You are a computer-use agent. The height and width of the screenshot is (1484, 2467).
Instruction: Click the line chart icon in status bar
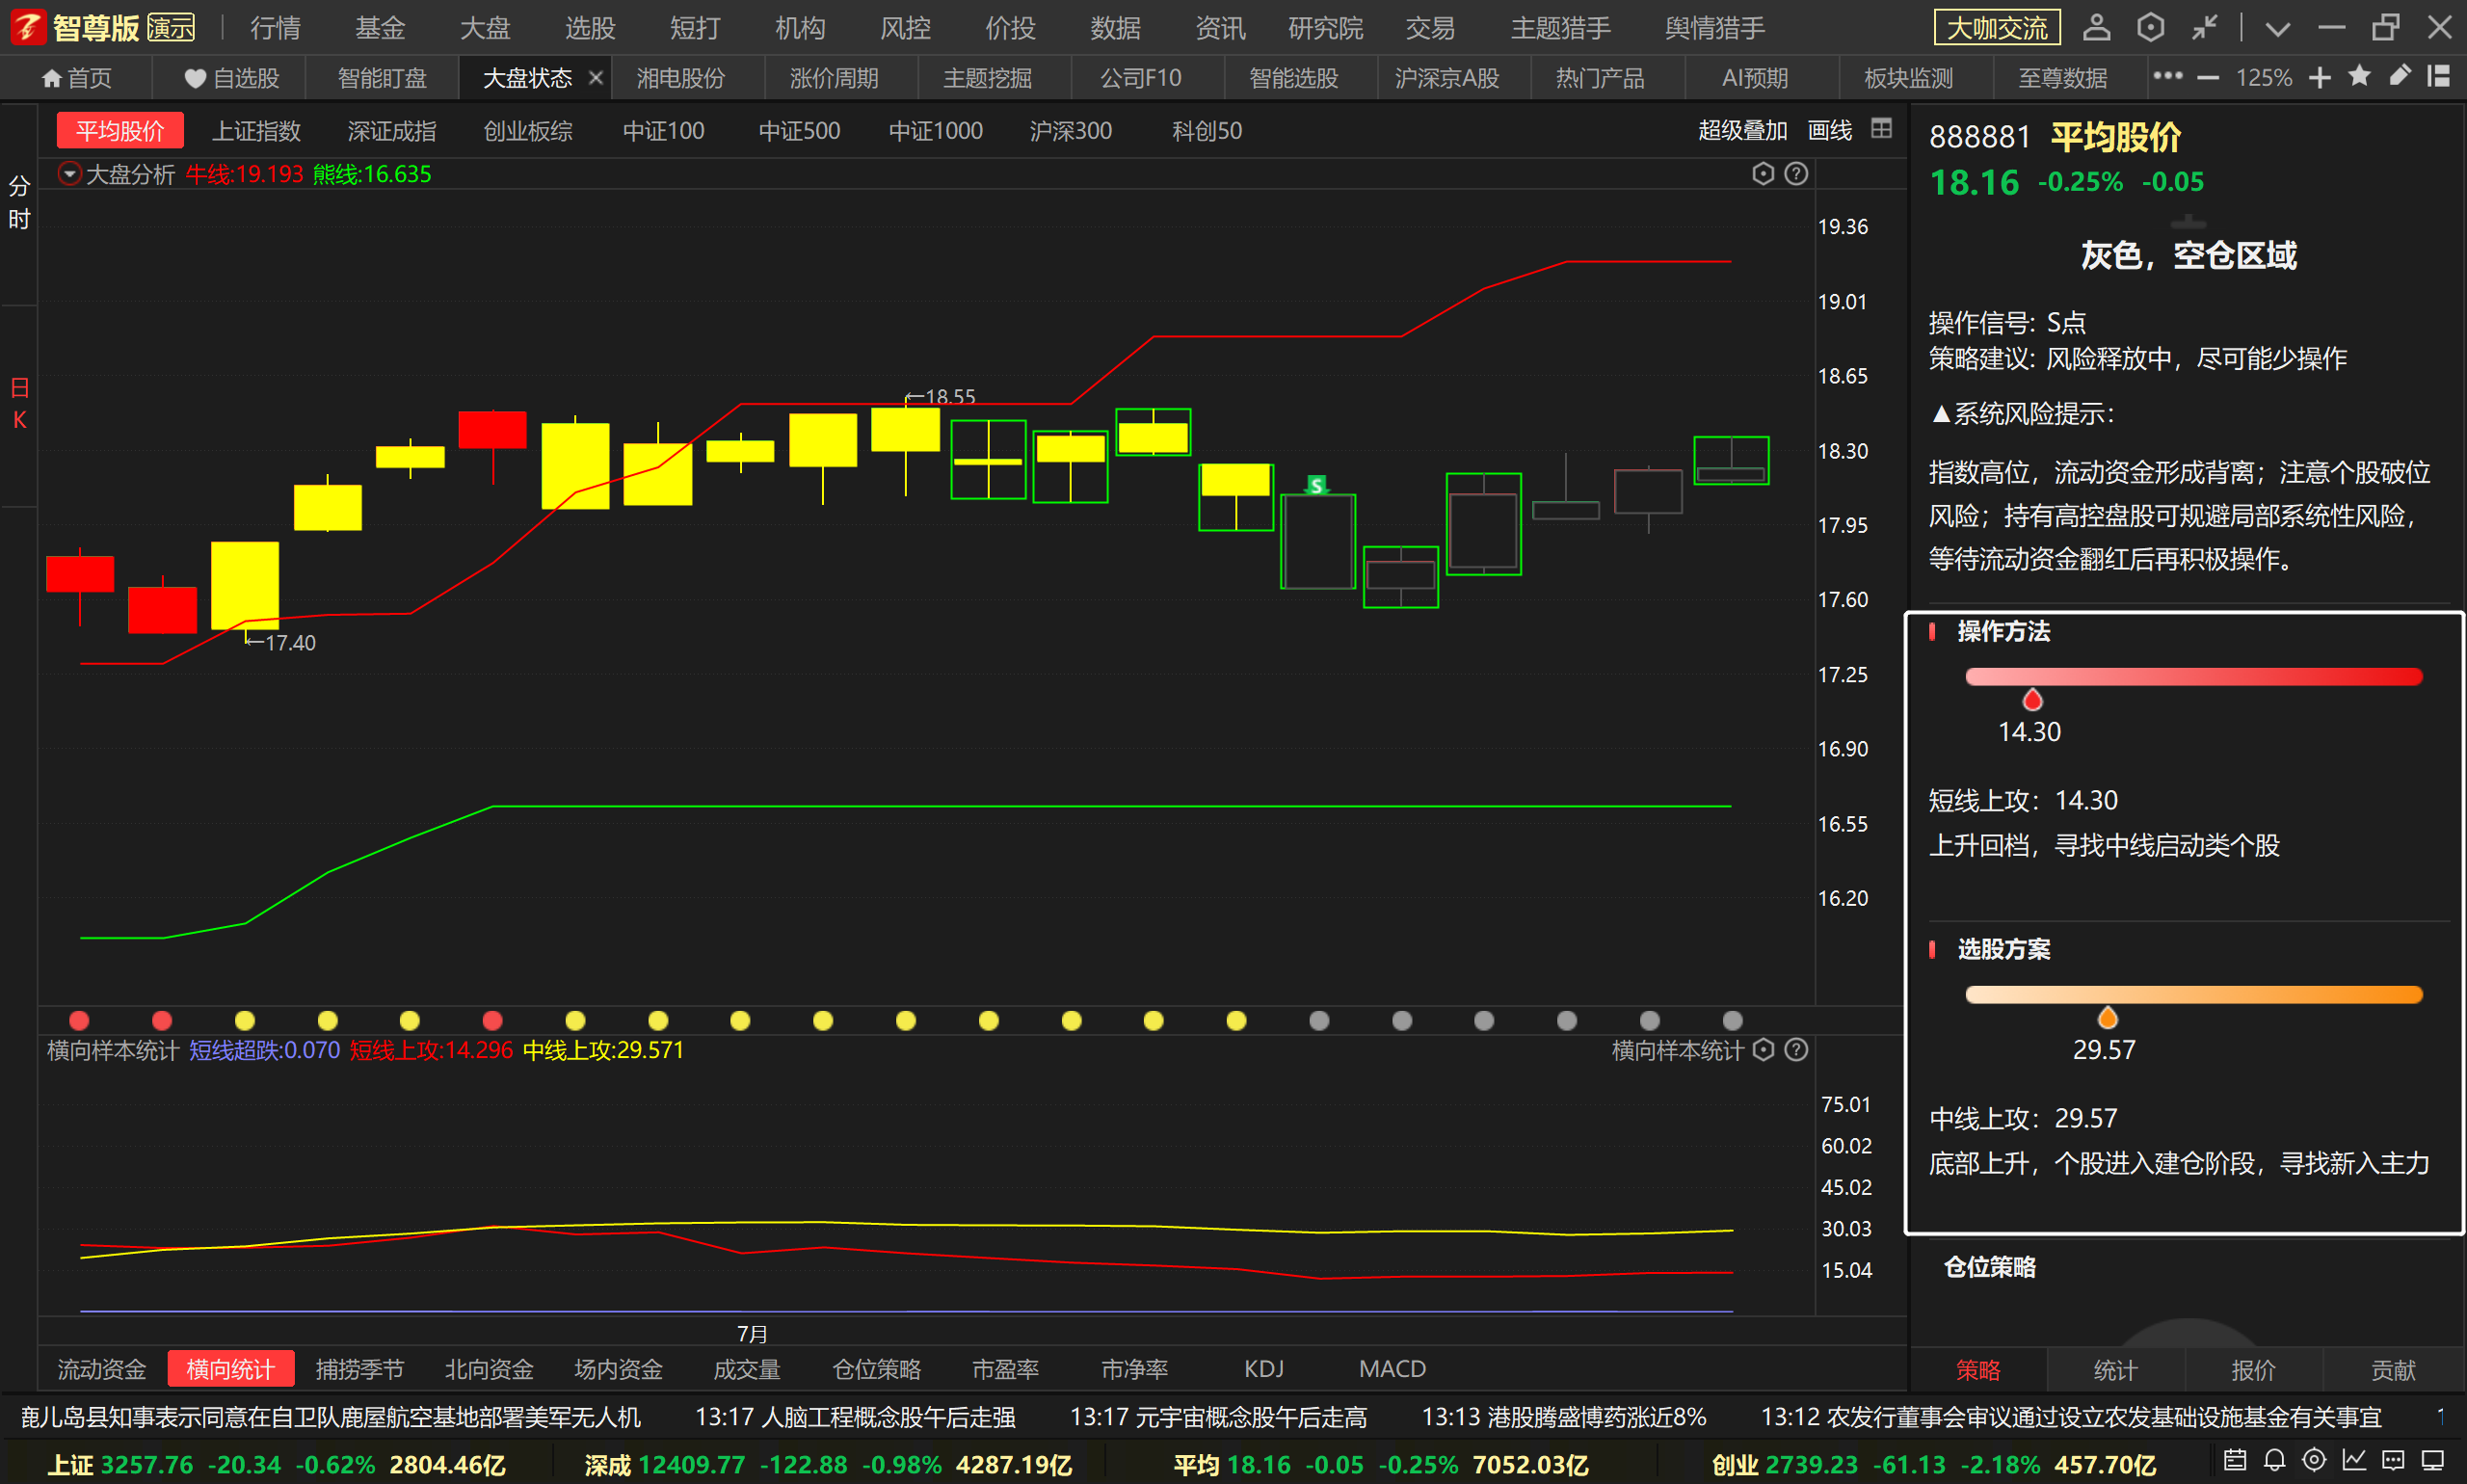coord(2354,1461)
